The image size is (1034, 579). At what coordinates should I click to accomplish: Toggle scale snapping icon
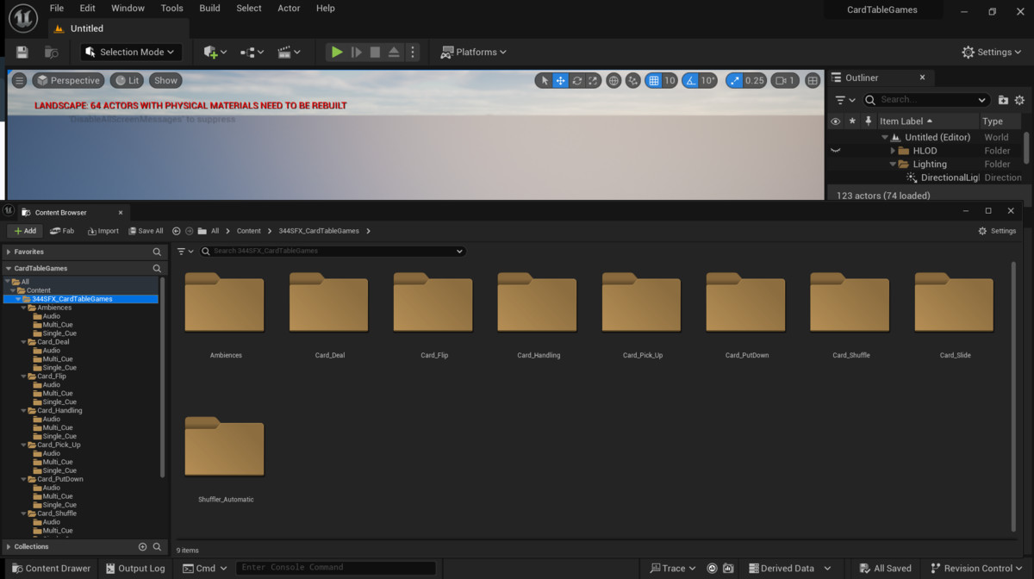[734, 80]
